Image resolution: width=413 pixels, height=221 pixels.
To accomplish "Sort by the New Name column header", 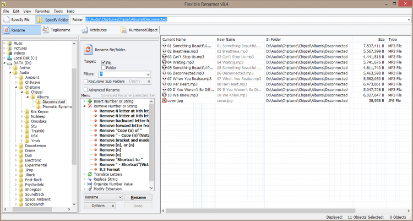I will click(240, 39).
